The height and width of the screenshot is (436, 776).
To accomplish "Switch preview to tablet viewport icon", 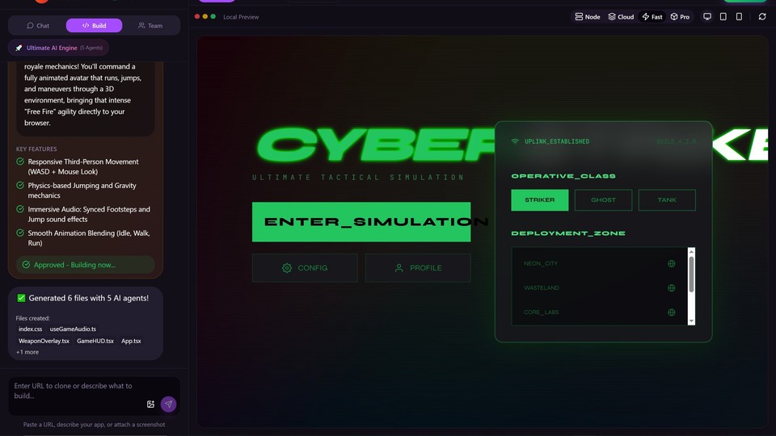I will (x=723, y=16).
